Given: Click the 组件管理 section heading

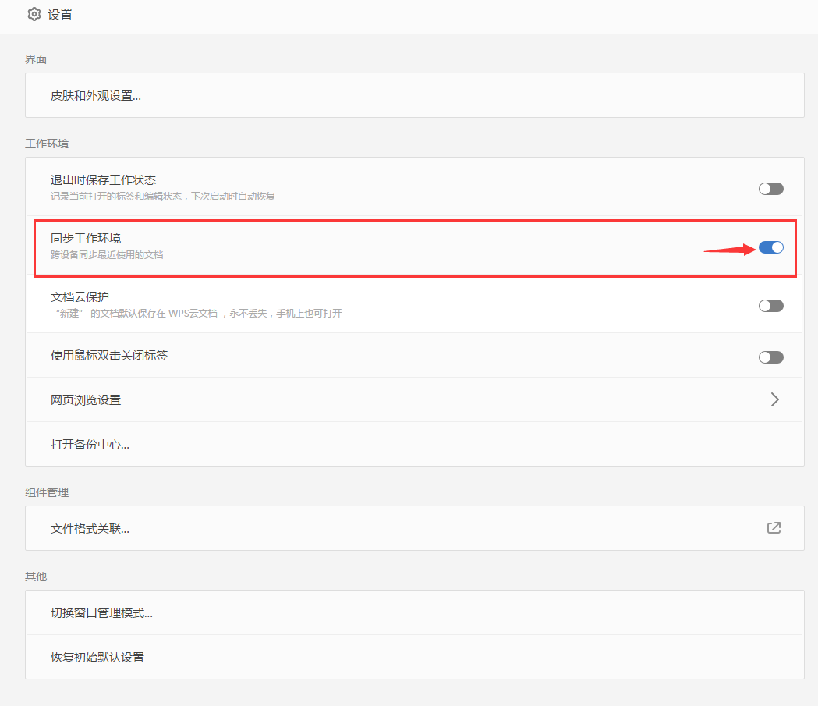Looking at the screenshot, I should tap(47, 492).
